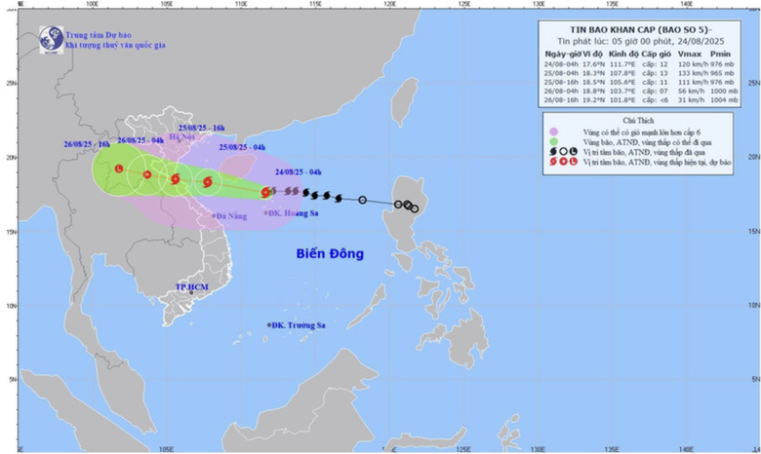Click the Đà Nẵng city dot
The height and width of the screenshot is (454, 761).
(214, 215)
